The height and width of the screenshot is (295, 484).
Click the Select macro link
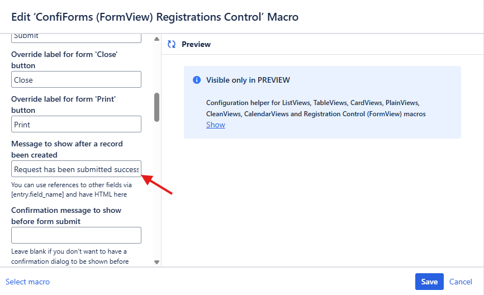pyautogui.click(x=27, y=282)
